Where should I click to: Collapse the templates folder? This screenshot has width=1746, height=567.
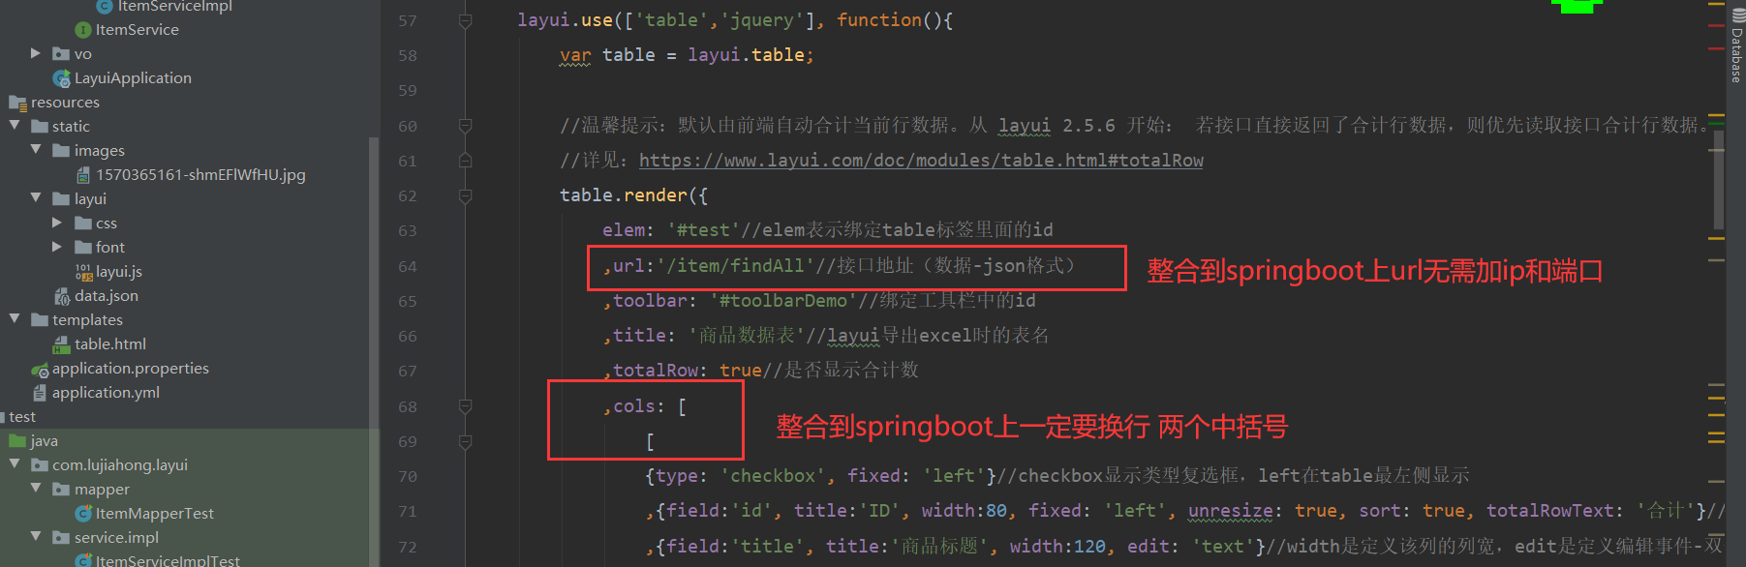point(15,319)
